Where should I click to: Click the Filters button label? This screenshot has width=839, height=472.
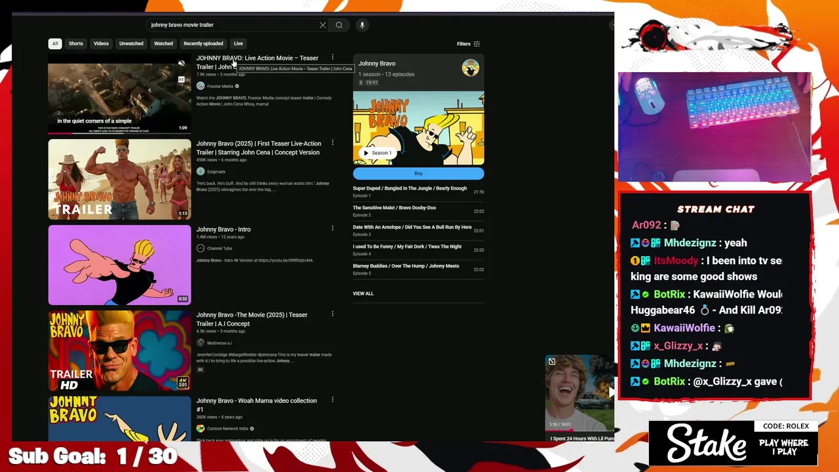[463, 44]
